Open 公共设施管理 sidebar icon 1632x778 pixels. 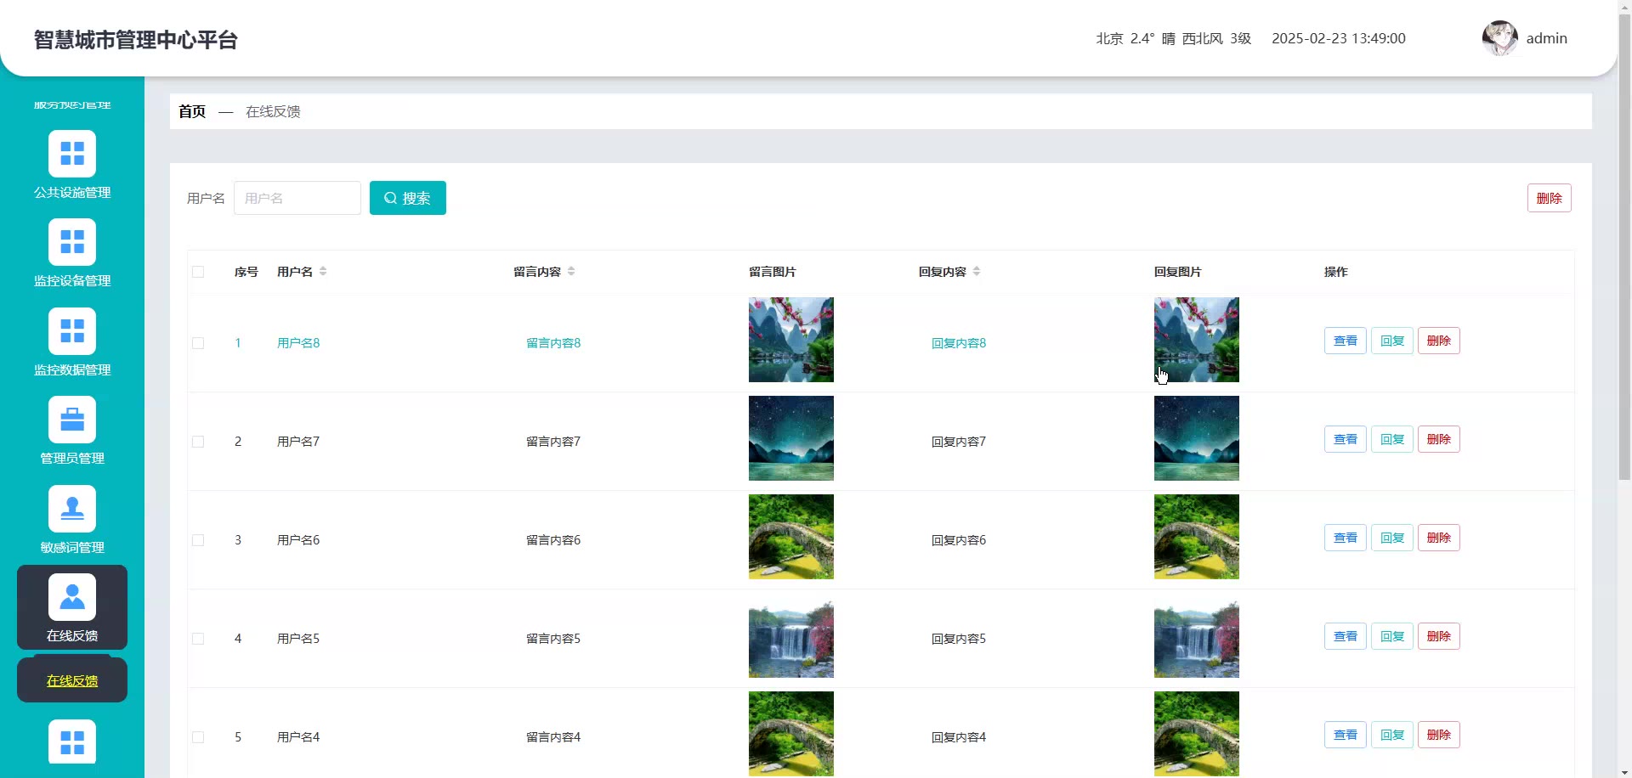click(x=72, y=154)
